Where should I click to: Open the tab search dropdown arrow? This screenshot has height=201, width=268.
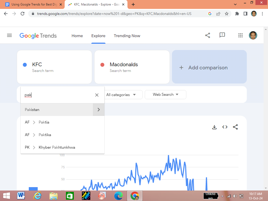coord(235,4)
